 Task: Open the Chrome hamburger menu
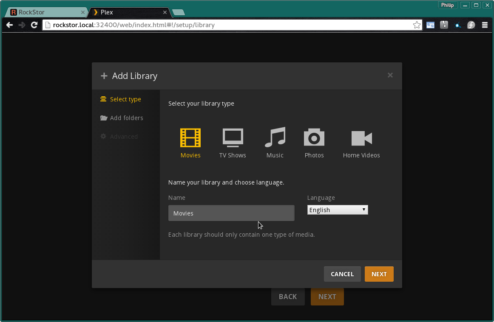pyautogui.click(x=485, y=25)
